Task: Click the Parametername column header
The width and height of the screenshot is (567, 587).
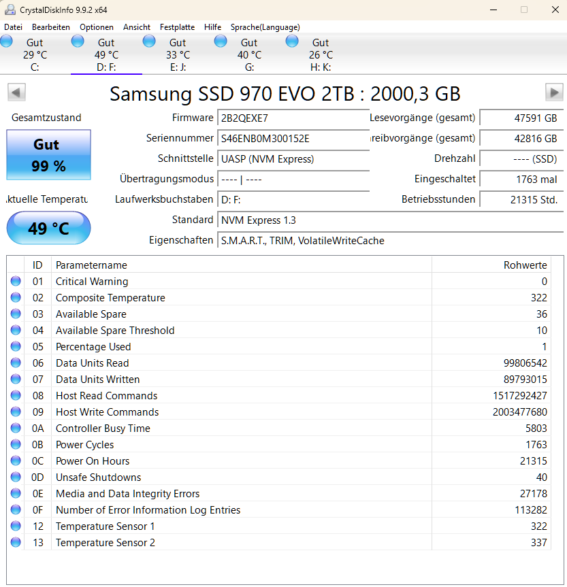Action: (242, 265)
